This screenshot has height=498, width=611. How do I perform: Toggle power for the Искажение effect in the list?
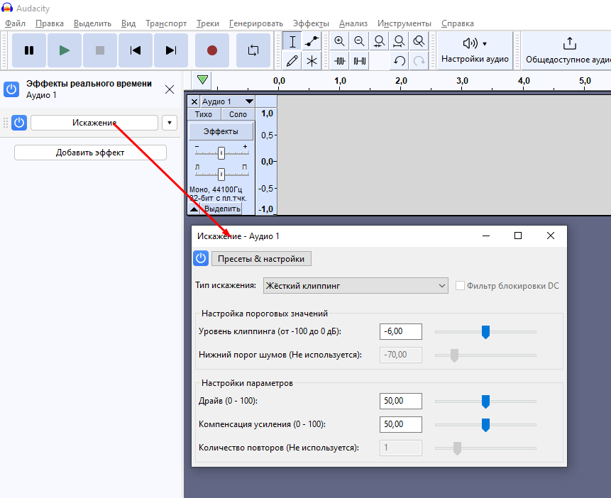19,123
